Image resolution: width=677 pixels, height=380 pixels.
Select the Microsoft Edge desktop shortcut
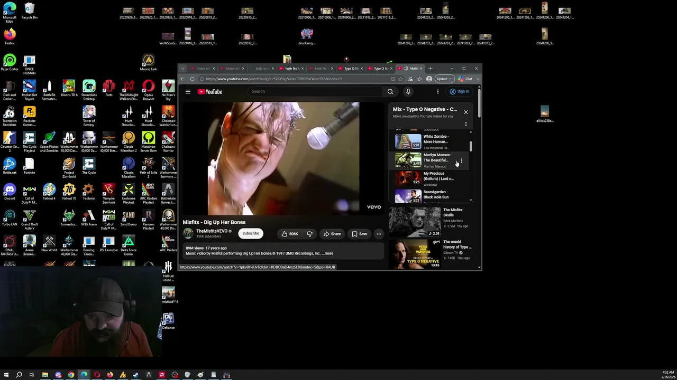(x=10, y=13)
